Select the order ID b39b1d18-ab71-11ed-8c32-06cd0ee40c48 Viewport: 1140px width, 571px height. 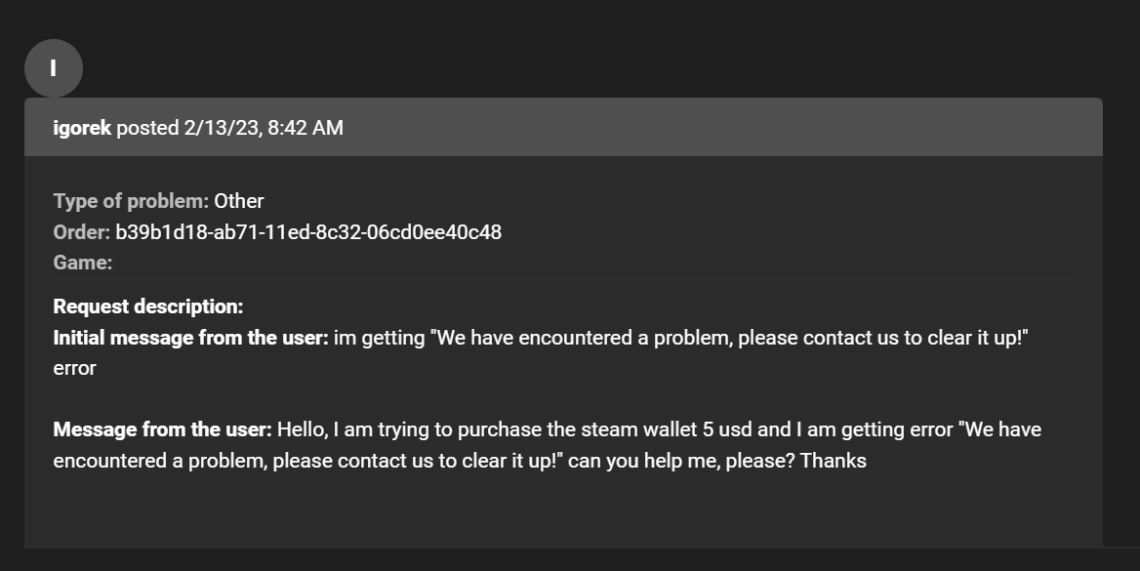click(x=308, y=232)
